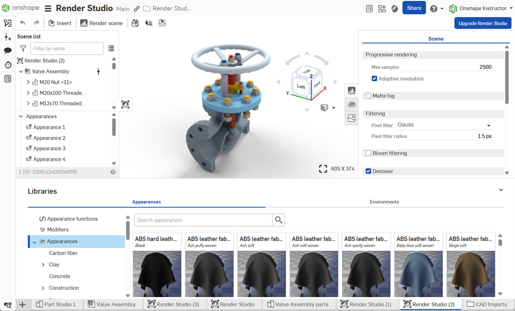This screenshot has width=515, height=311.
Task: Expand the M20x100 Threaded node
Action: tap(28, 93)
